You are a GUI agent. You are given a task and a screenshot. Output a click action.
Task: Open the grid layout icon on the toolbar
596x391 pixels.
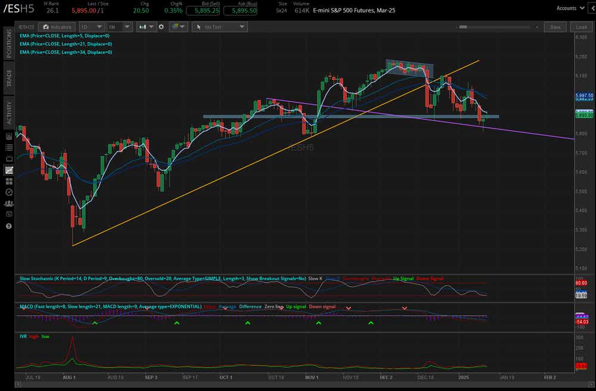175,26
